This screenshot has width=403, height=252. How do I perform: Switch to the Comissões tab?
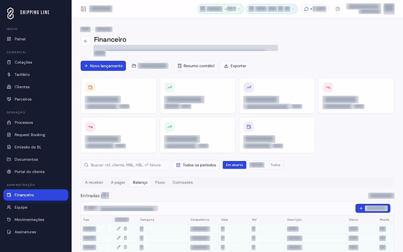[x=183, y=182]
